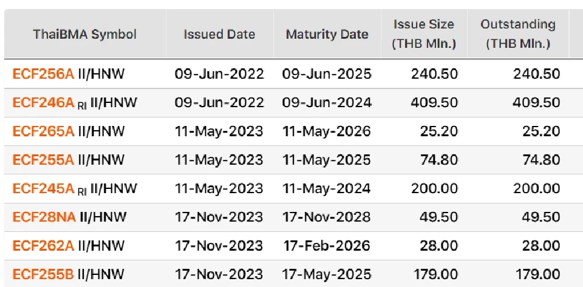Sort by Issue Size column header
This screenshot has width=583, height=287.
(424, 34)
